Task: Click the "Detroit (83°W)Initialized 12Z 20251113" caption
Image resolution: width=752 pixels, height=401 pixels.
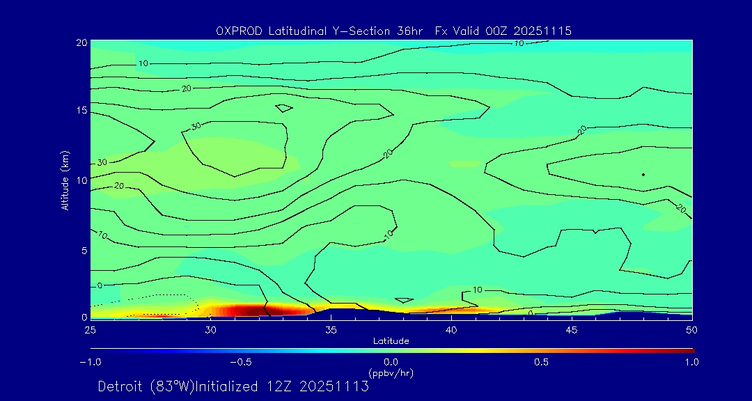Action: (x=233, y=386)
